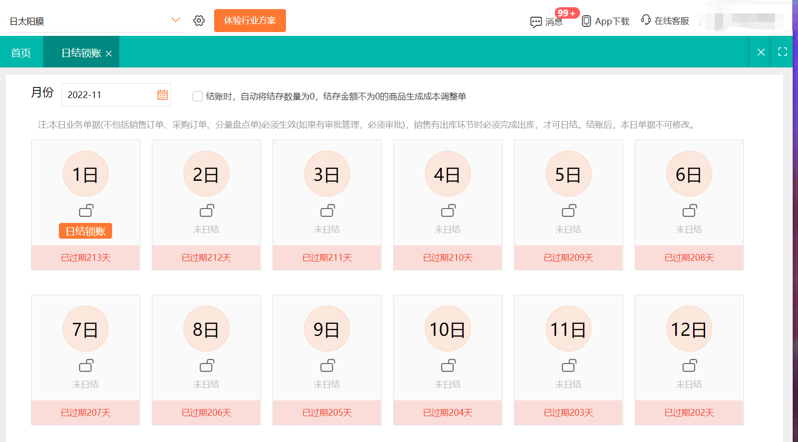This screenshot has height=442, width=798.
Task: Toggle the lock icon on 12日 card
Action: point(689,365)
